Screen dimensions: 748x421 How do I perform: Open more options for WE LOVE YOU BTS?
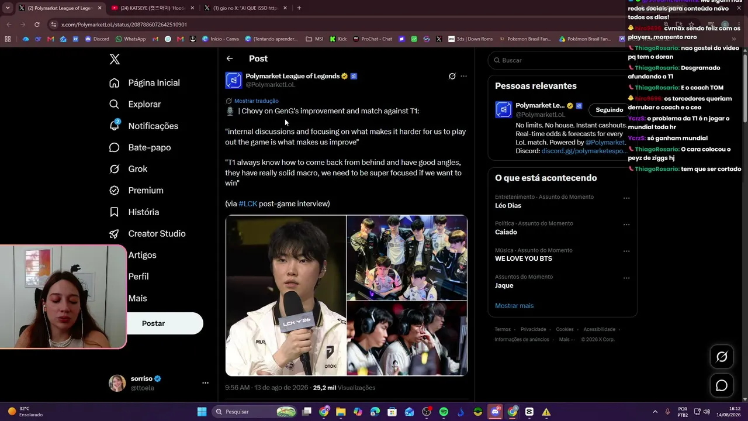(x=626, y=251)
